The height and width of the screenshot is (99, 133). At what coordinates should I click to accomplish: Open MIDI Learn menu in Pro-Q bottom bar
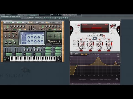click(74, 84)
